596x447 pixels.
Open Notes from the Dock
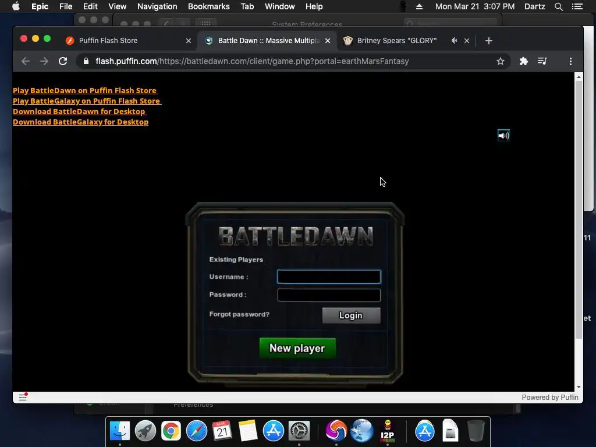coord(248,431)
